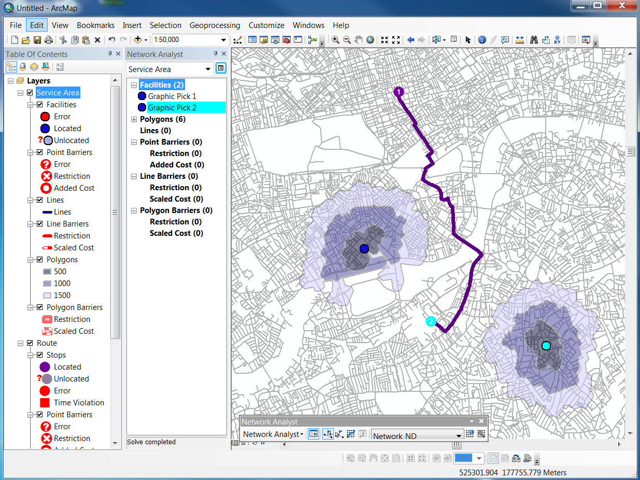Select Graphic Pick 2 facility
This screenshot has width=640, height=480.
point(172,108)
